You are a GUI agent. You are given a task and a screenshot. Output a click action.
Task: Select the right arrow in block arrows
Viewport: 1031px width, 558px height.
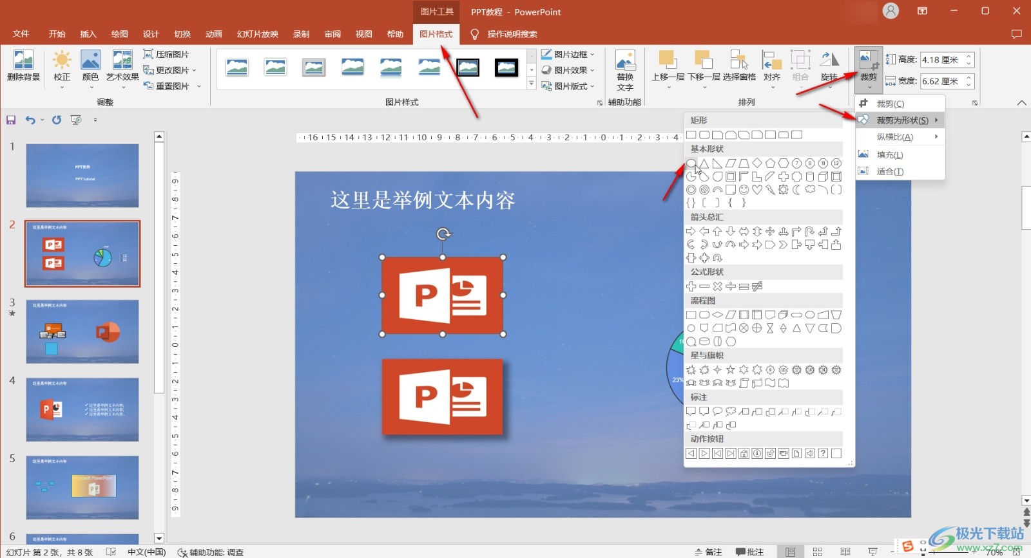[x=691, y=231]
